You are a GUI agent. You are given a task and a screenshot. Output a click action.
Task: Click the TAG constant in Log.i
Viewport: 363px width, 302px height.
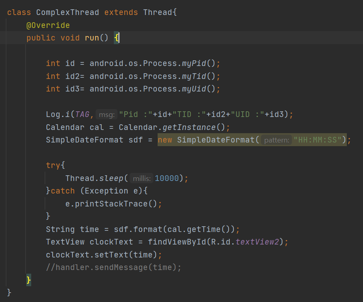[82, 114]
